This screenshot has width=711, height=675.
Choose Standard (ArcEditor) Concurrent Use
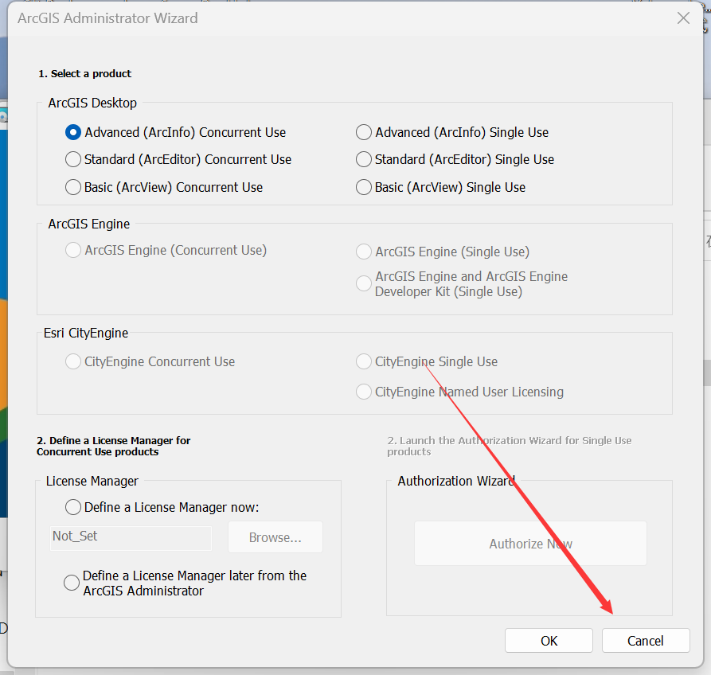tap(73, 159)
